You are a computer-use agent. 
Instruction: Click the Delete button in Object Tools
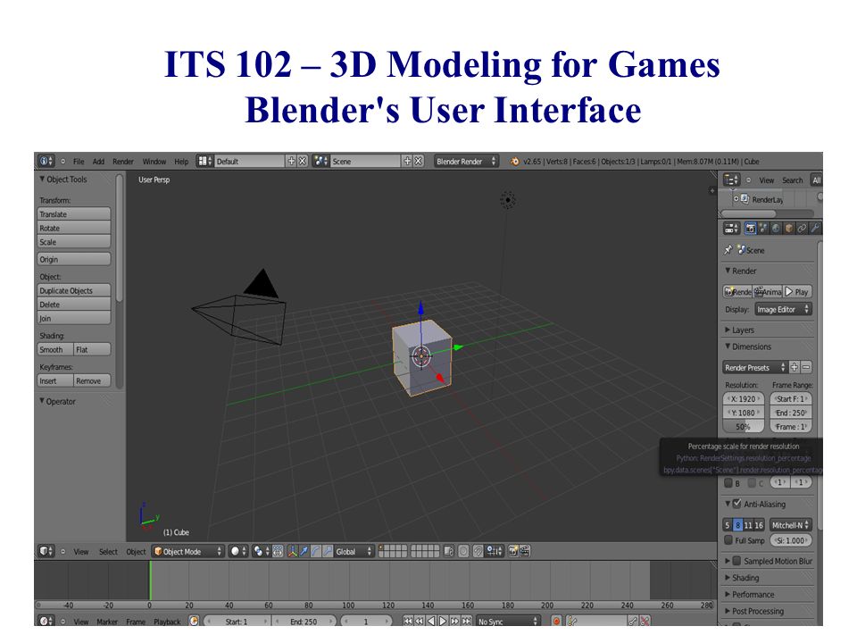click(74, 305)
